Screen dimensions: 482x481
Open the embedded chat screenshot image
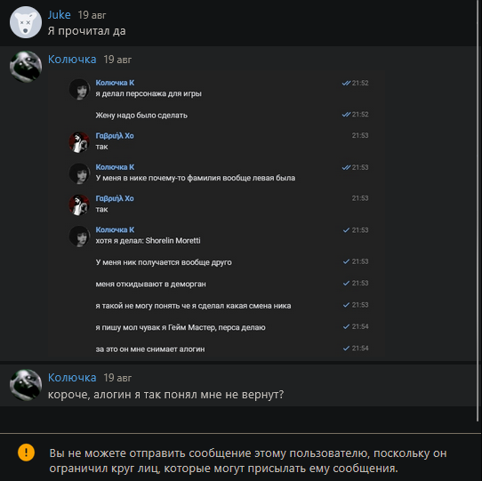coord(216,214)
